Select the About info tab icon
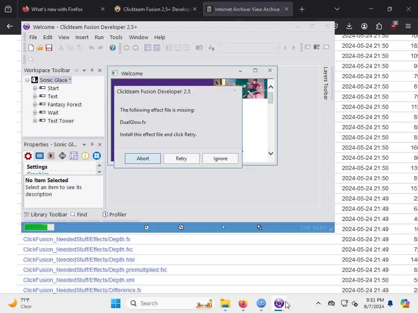This screenshot has width=418, height=313. (85, 156)
